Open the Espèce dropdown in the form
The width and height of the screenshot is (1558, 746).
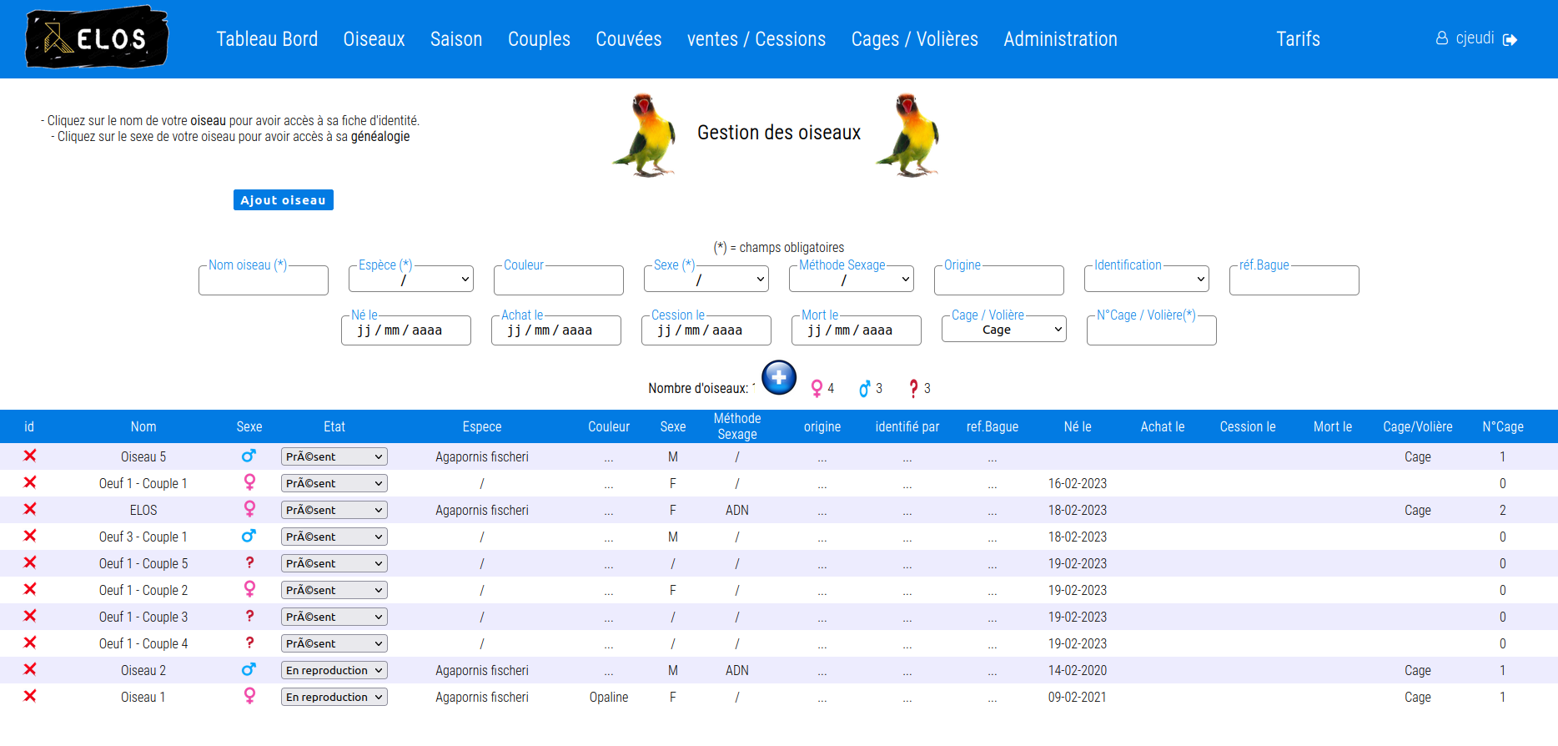click(x=411, y=280)
